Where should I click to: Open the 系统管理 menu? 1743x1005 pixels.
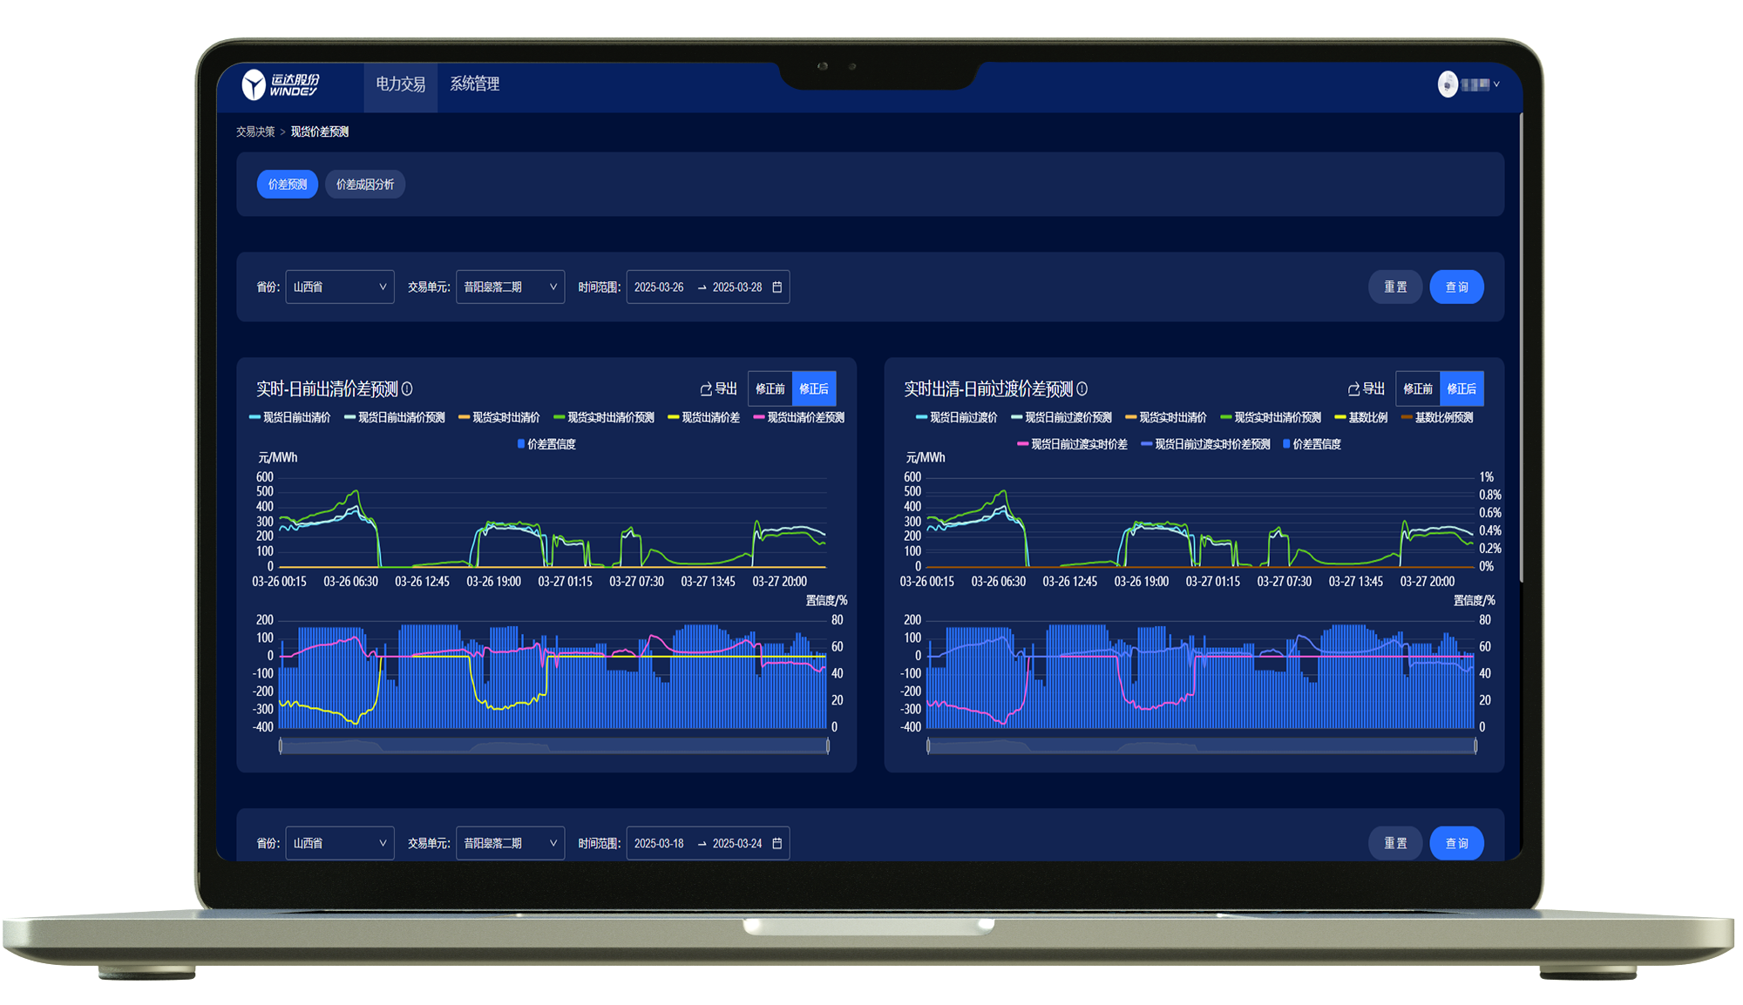tap(474, 84)
